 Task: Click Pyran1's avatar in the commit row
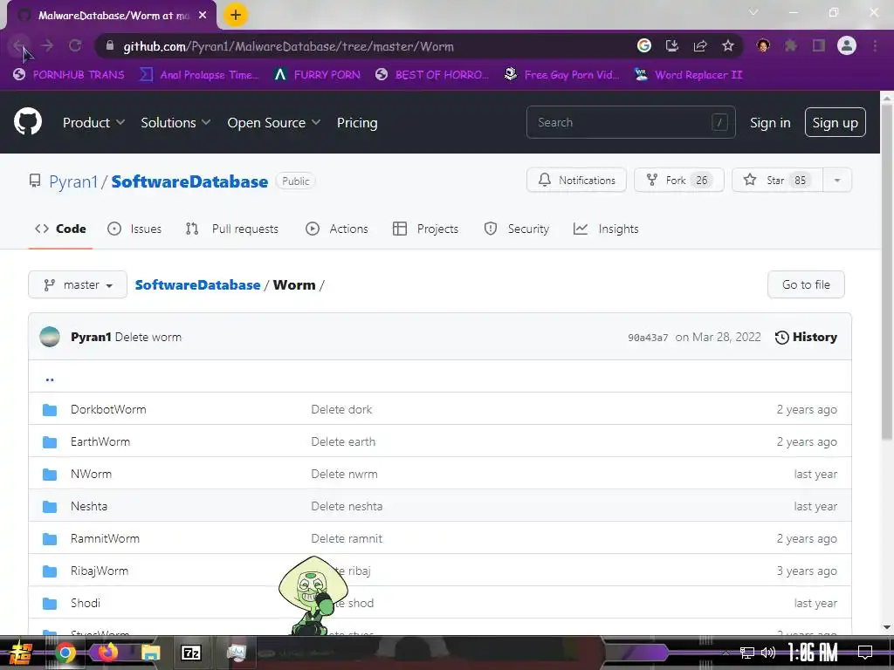tap(50, 337)
